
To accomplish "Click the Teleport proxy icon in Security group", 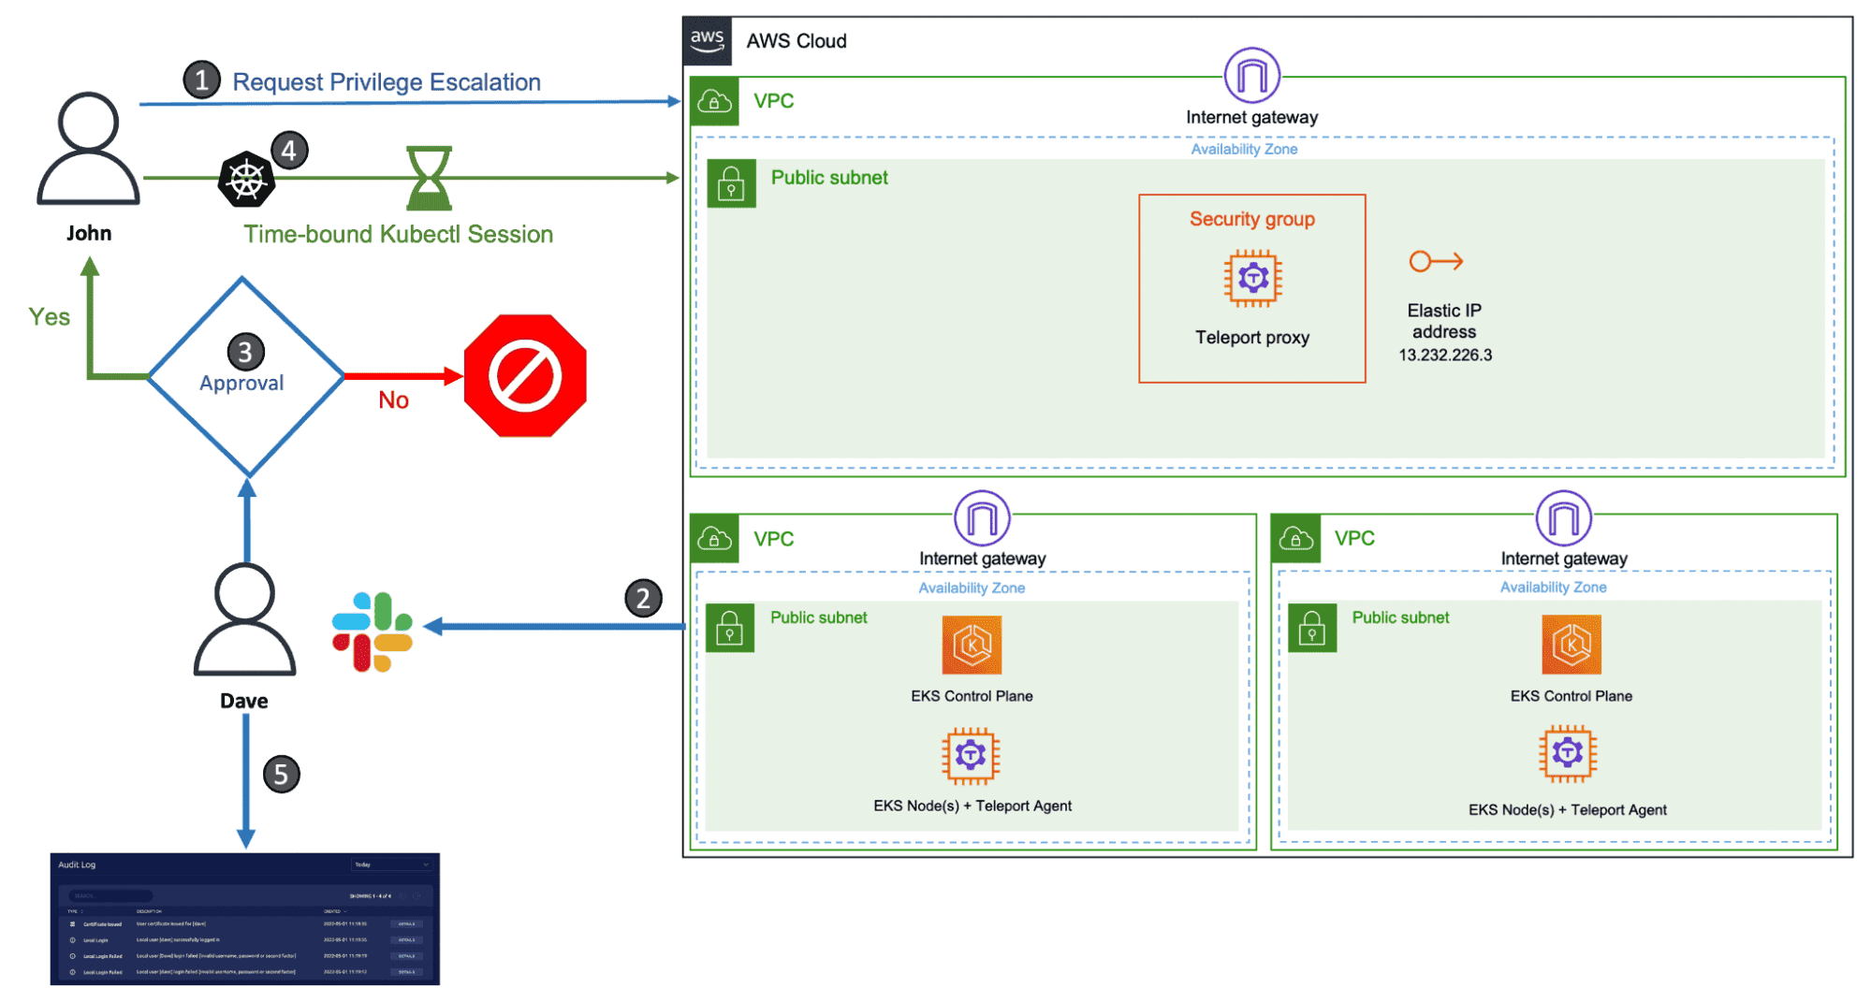I will (x=1251, y=278).
